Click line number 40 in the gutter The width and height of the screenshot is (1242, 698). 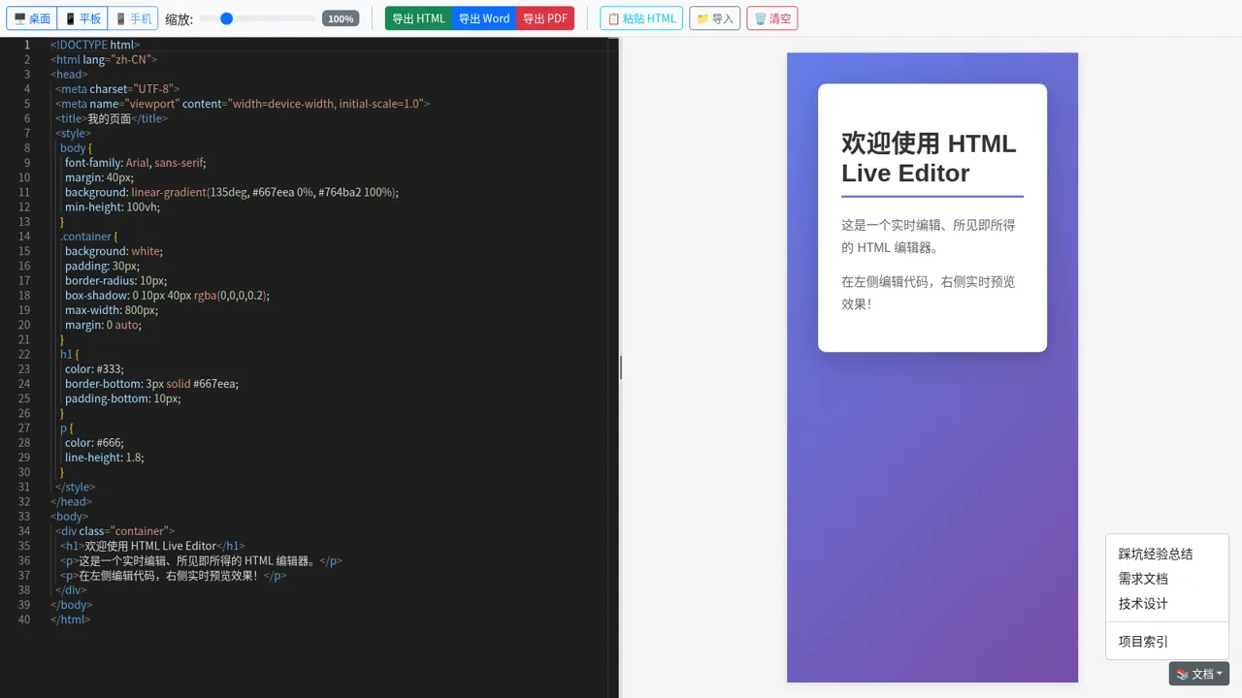[x=24, y=619]
